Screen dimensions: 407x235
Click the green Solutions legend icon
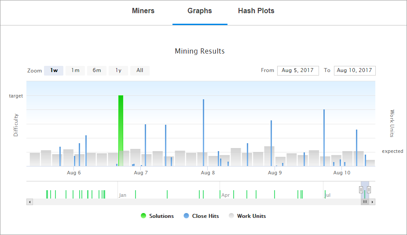[143, 216]
